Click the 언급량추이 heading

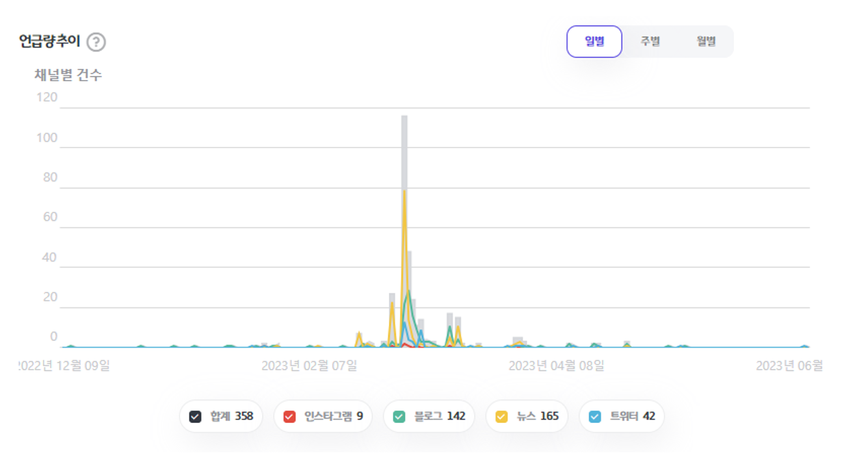[50, 42]
